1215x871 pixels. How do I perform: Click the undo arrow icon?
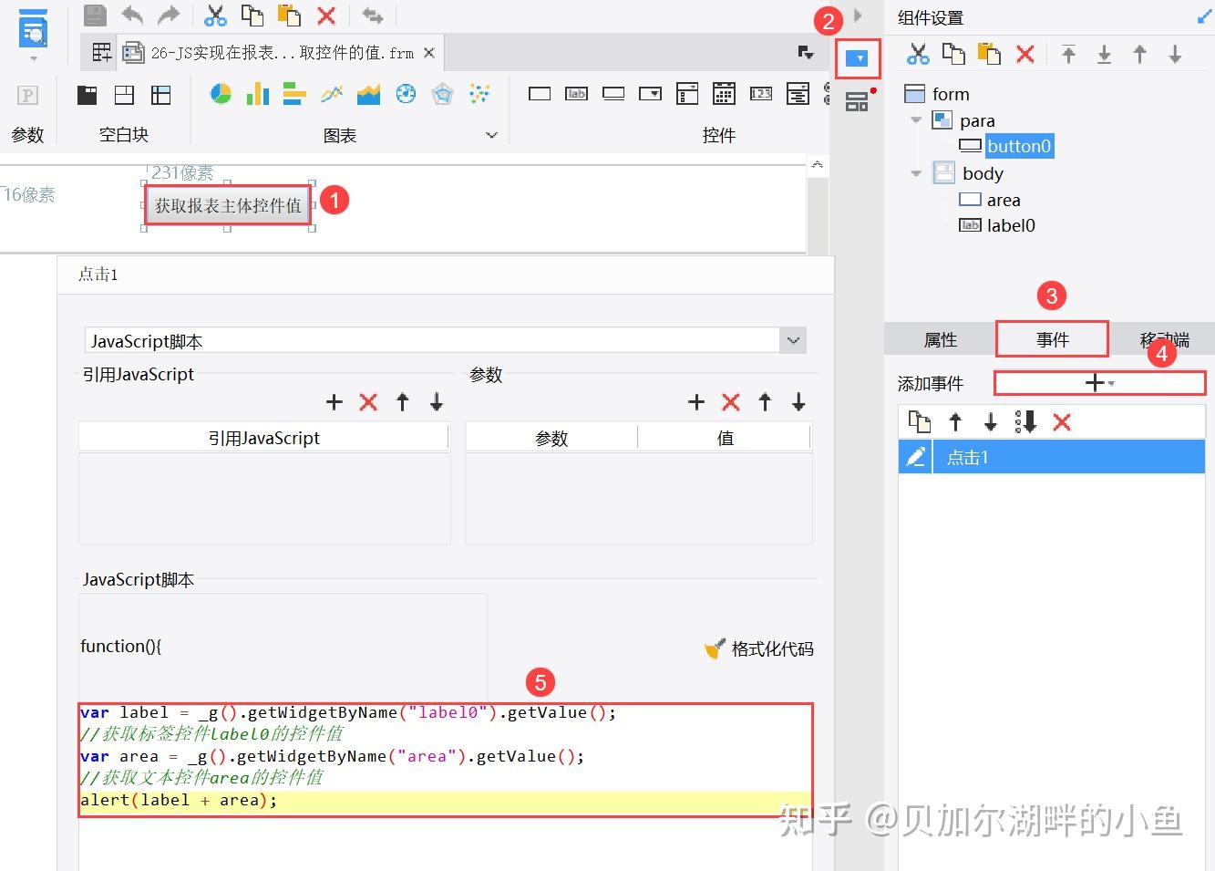pos(133,15)
